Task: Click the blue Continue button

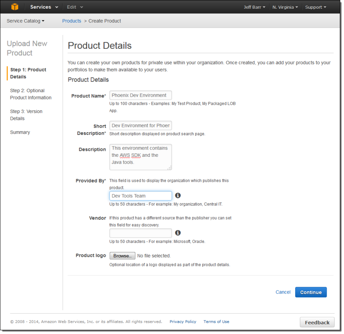Action: click(x=311, y=292)
